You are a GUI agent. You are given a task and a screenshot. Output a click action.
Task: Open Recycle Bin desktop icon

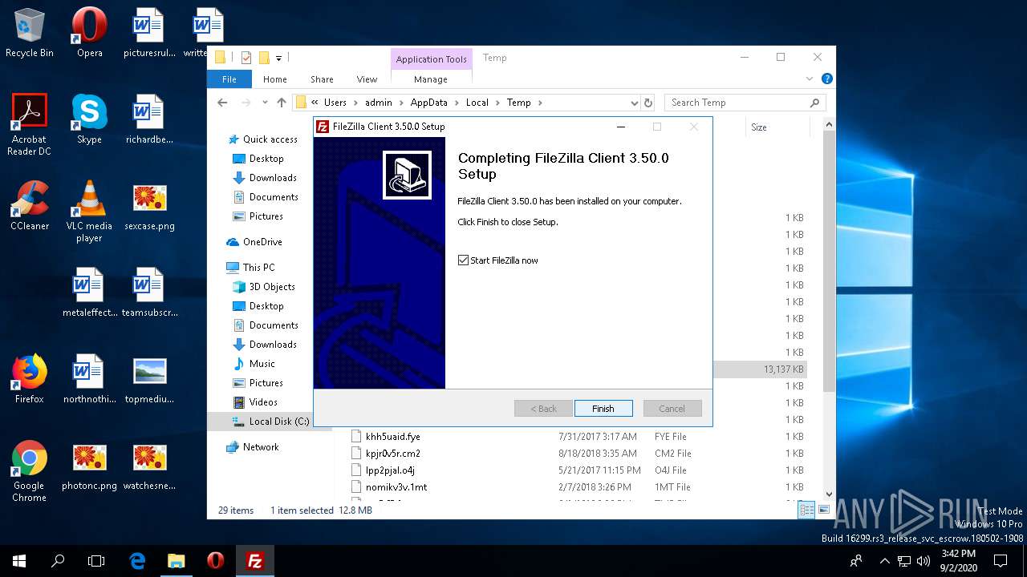coord(30,33)
